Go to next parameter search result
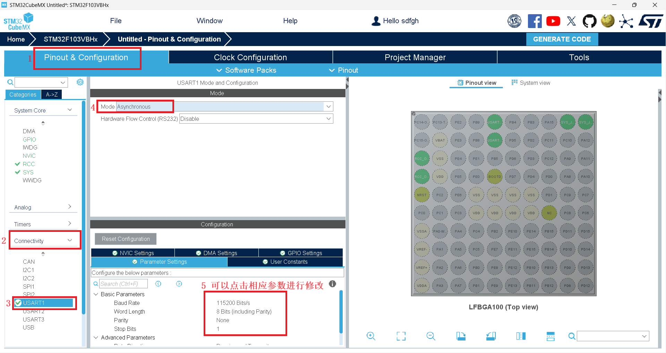The width and height of the screenshot is (666, 353). tap(179, 284)
